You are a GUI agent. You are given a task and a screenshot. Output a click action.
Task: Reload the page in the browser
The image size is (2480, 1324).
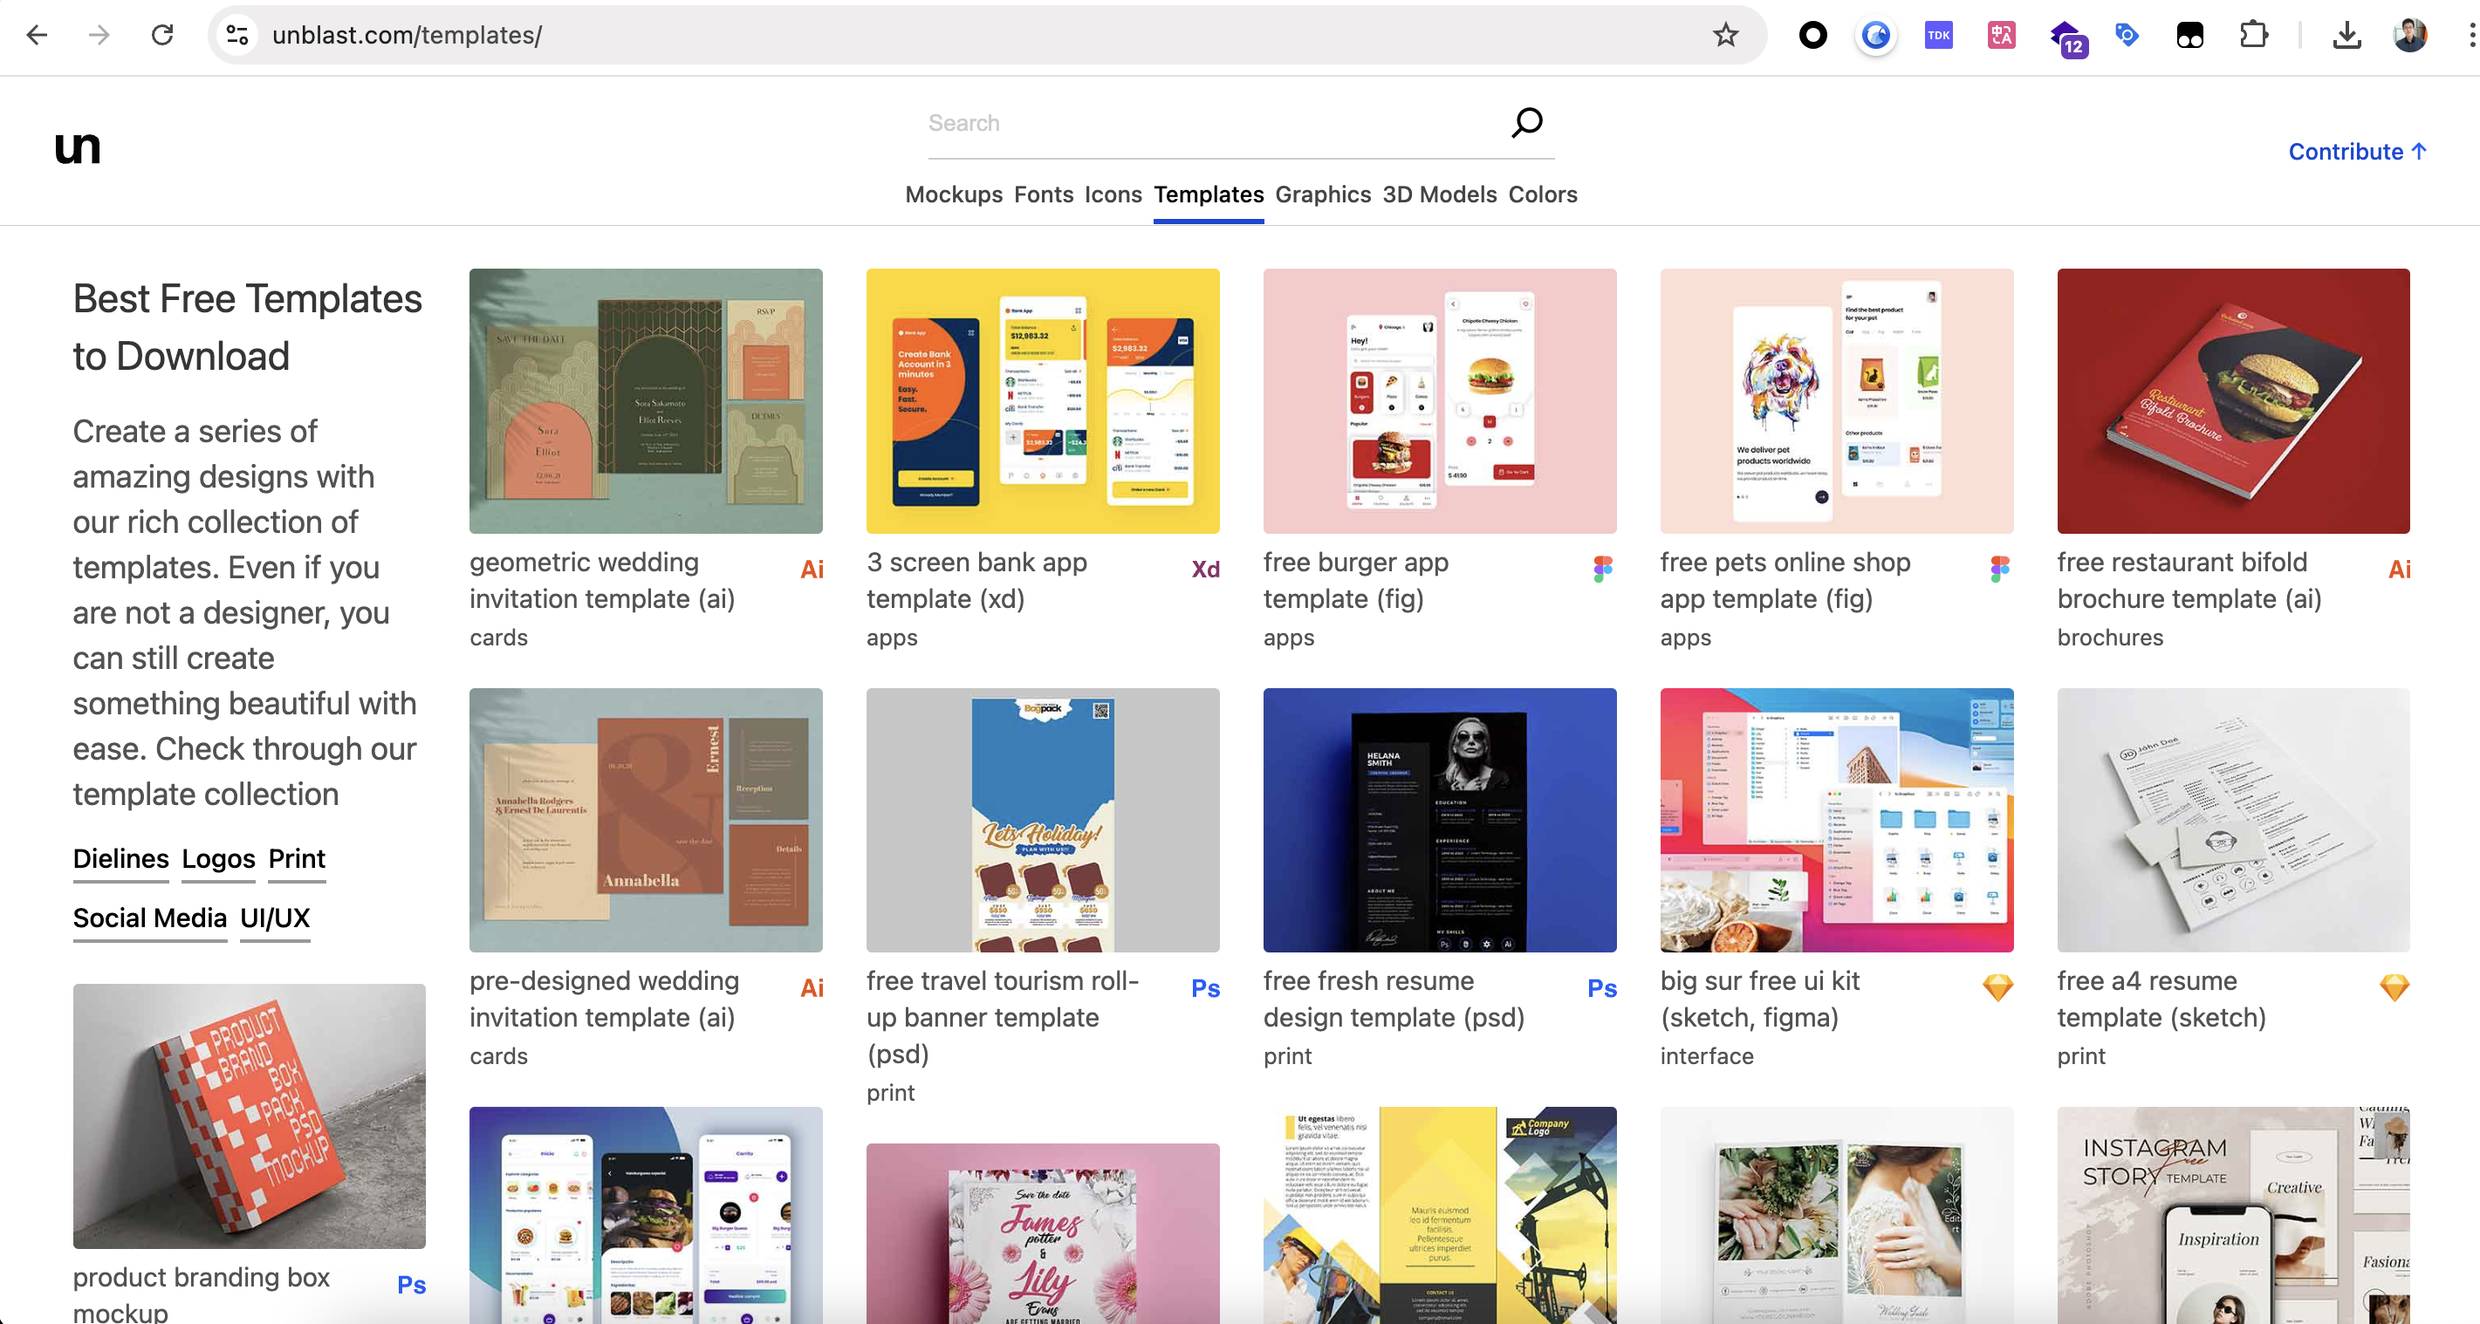tap(162, 36)
